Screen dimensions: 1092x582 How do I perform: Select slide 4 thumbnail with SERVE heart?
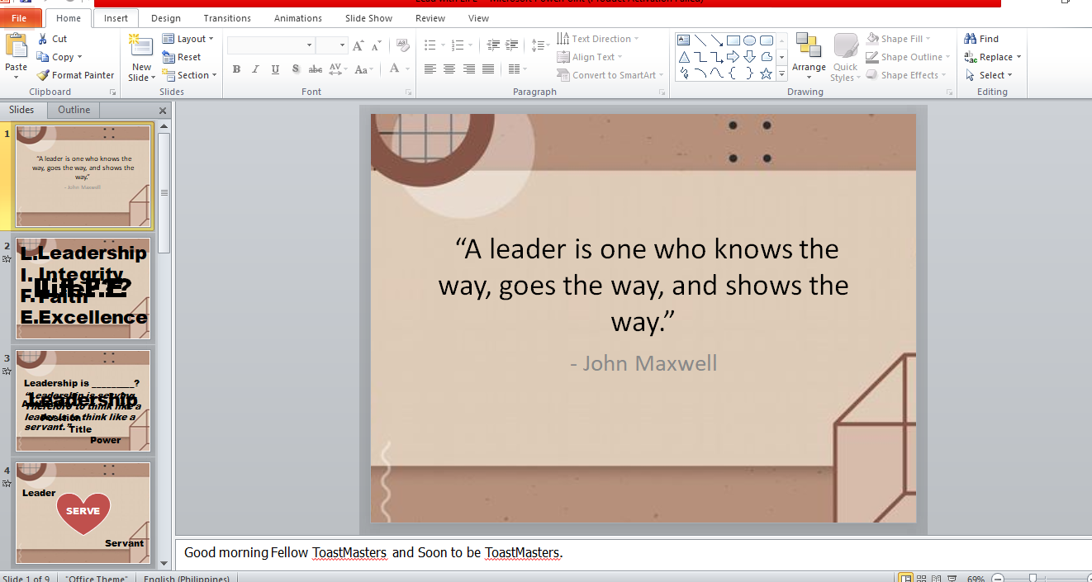click(x=83, y=512)
